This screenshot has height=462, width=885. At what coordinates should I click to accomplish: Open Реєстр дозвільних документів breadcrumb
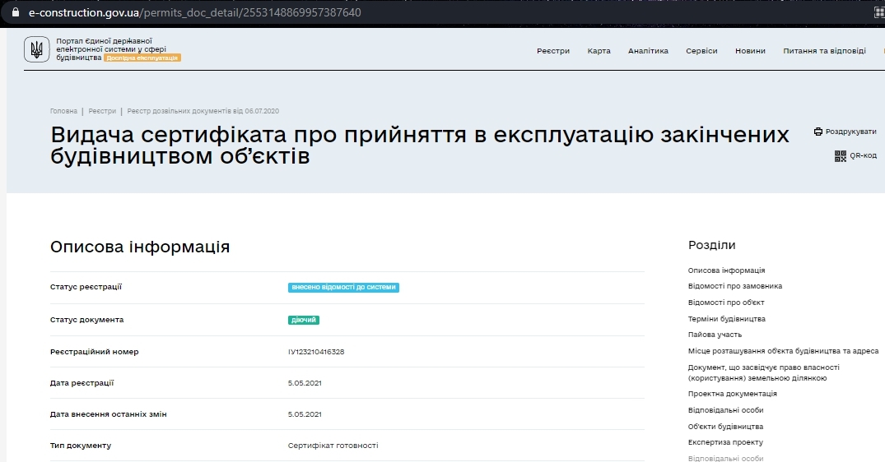203,111
